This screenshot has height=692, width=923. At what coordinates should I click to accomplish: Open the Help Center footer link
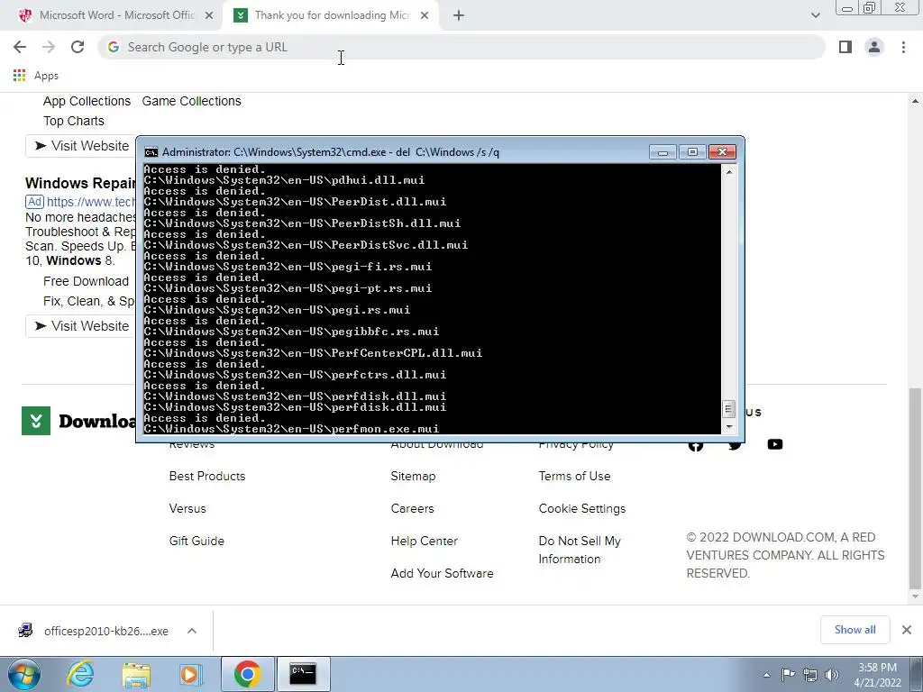coord(425,541)
